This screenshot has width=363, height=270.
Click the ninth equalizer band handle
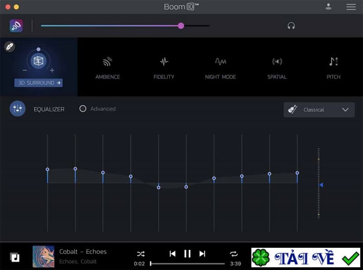tap(270, 174)
